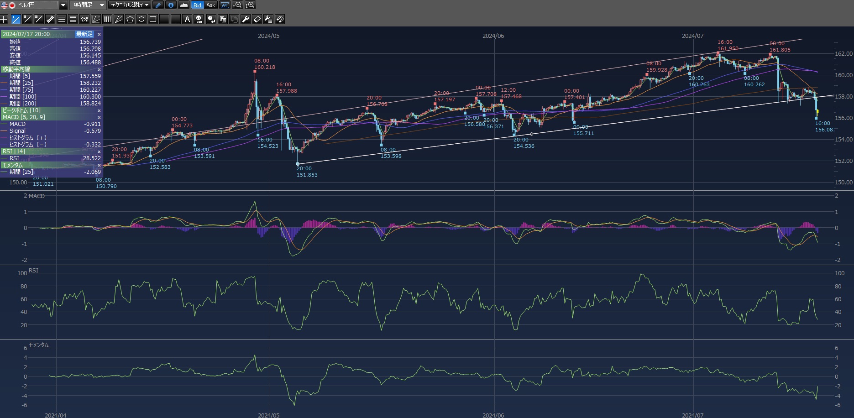Click the 期間 [25] orange line swatch
This screenshot has width=854, height=418.
5,83
